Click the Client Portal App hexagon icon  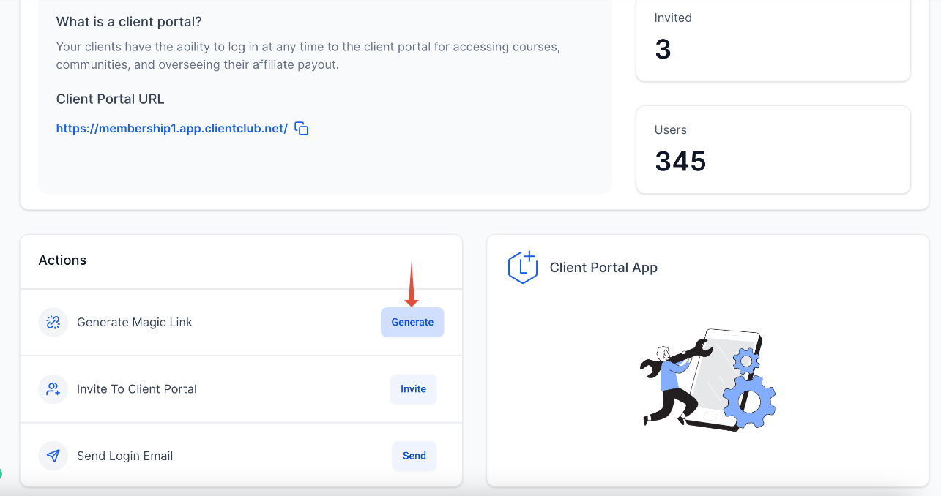(x=523, y=267)
